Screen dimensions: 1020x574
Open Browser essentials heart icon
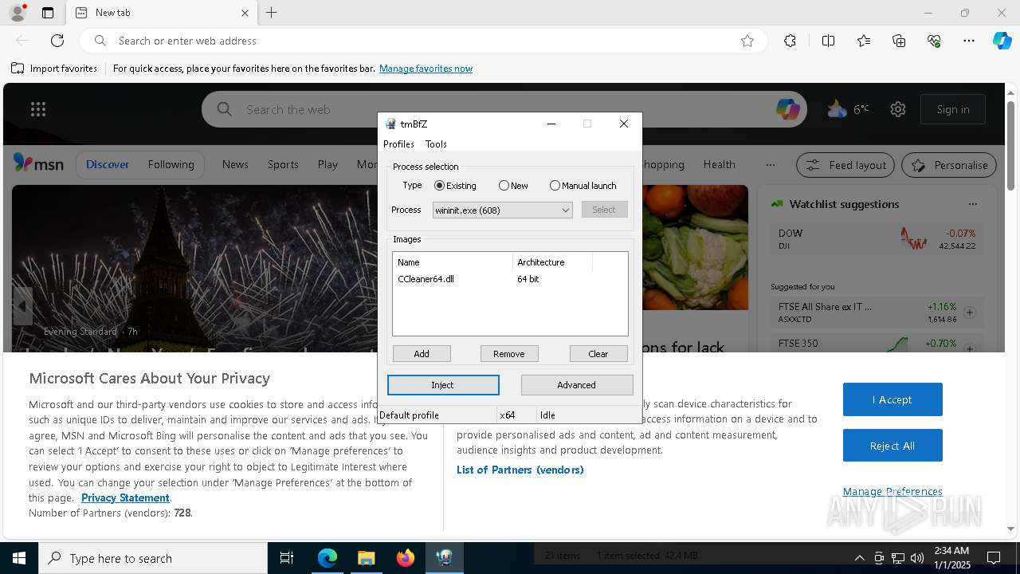(934, 41)
